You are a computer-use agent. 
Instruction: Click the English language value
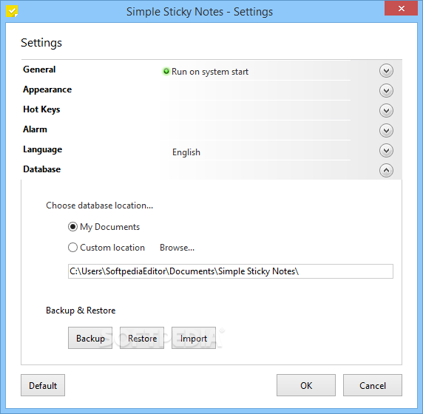(186, 152)
